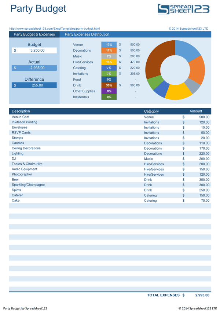The height and width of the screenshot is (311, 220).
Task: Click the blue Venue percentage swatch
Action: [x=109, y=44]
